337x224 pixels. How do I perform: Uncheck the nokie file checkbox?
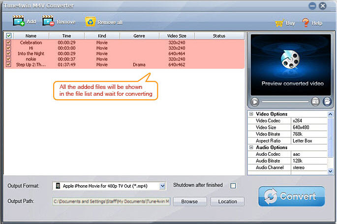[8, 59]
